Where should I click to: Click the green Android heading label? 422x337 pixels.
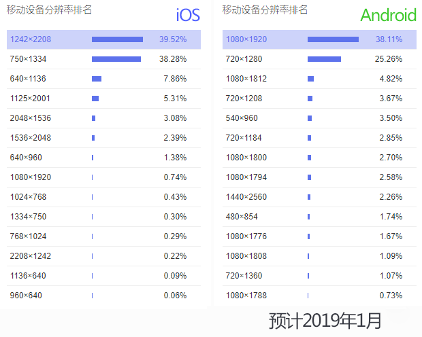[388, 15]
